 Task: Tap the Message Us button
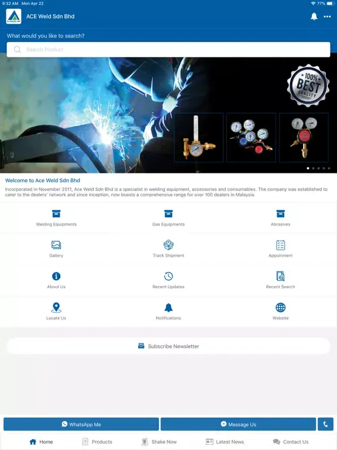[238, 424]
